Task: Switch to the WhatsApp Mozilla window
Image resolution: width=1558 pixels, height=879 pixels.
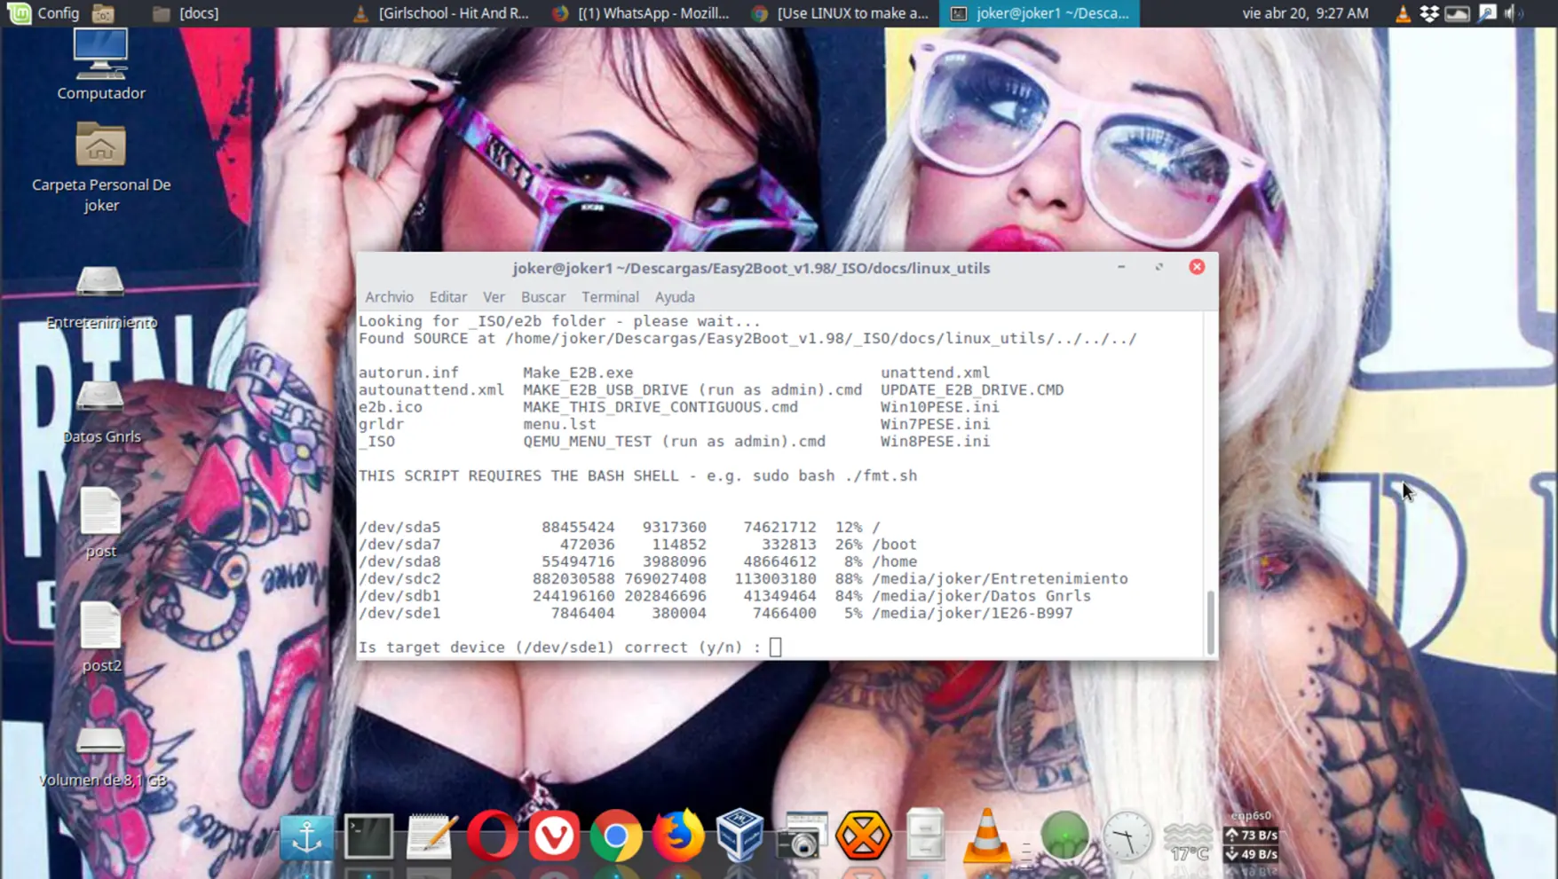Action: point(641,13)
